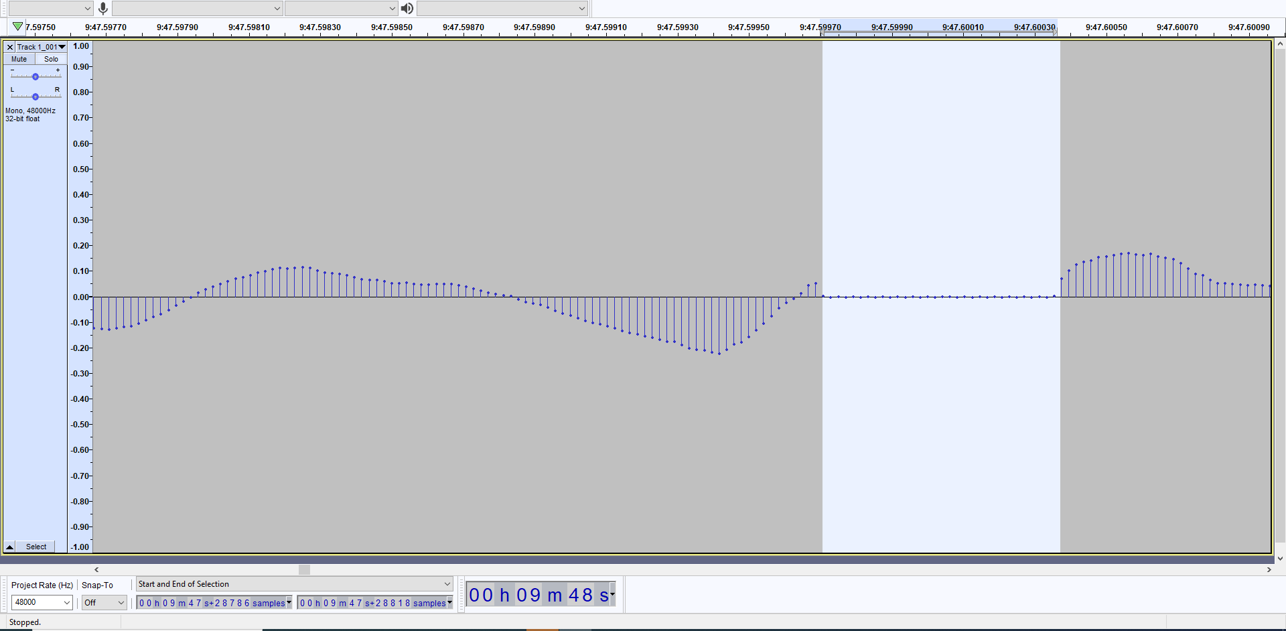Screen dimensions: 1286x631
Task: Mute Track 1_001
Action: [x=19, y=59]
